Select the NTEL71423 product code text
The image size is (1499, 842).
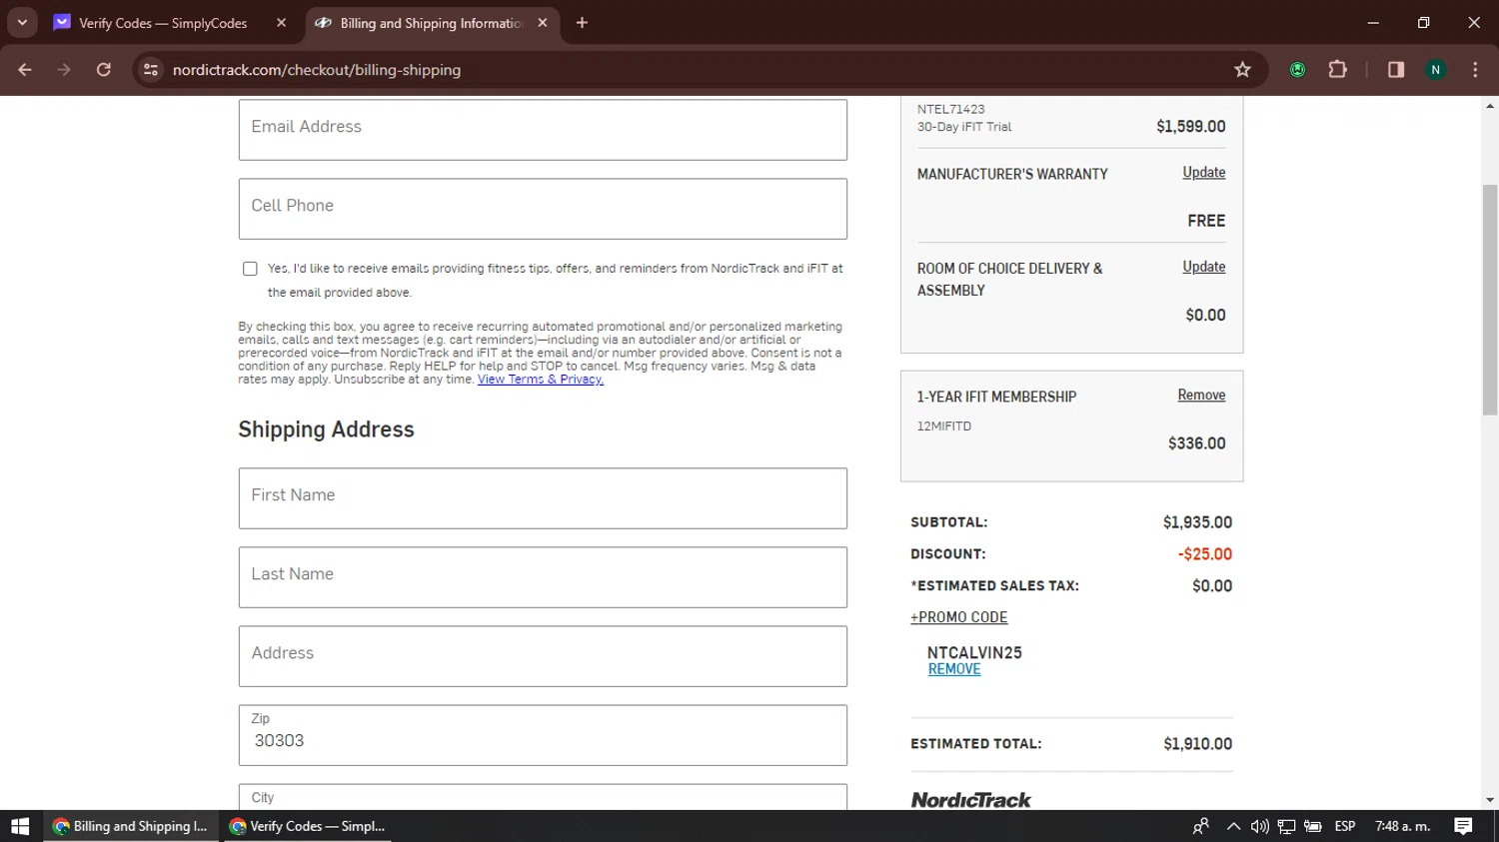[950, 109]
